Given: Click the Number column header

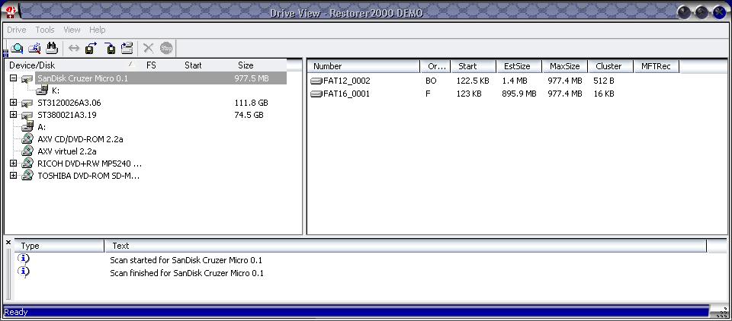Looking at the screenshot, I should tap(364, 66).
